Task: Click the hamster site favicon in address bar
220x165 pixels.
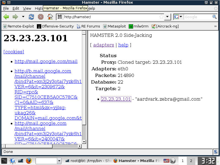Action: pos(60,17)
